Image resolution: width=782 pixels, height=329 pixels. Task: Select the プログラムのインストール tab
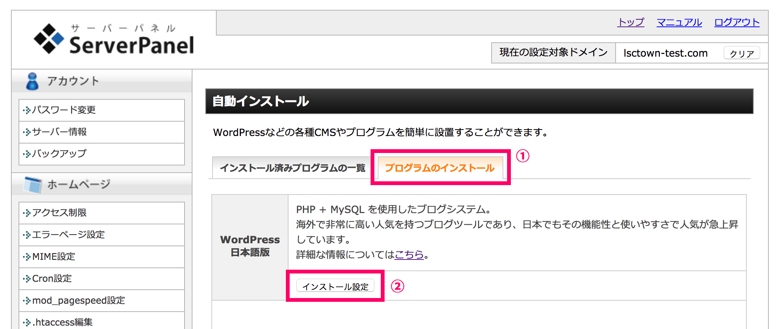point(439,168)
